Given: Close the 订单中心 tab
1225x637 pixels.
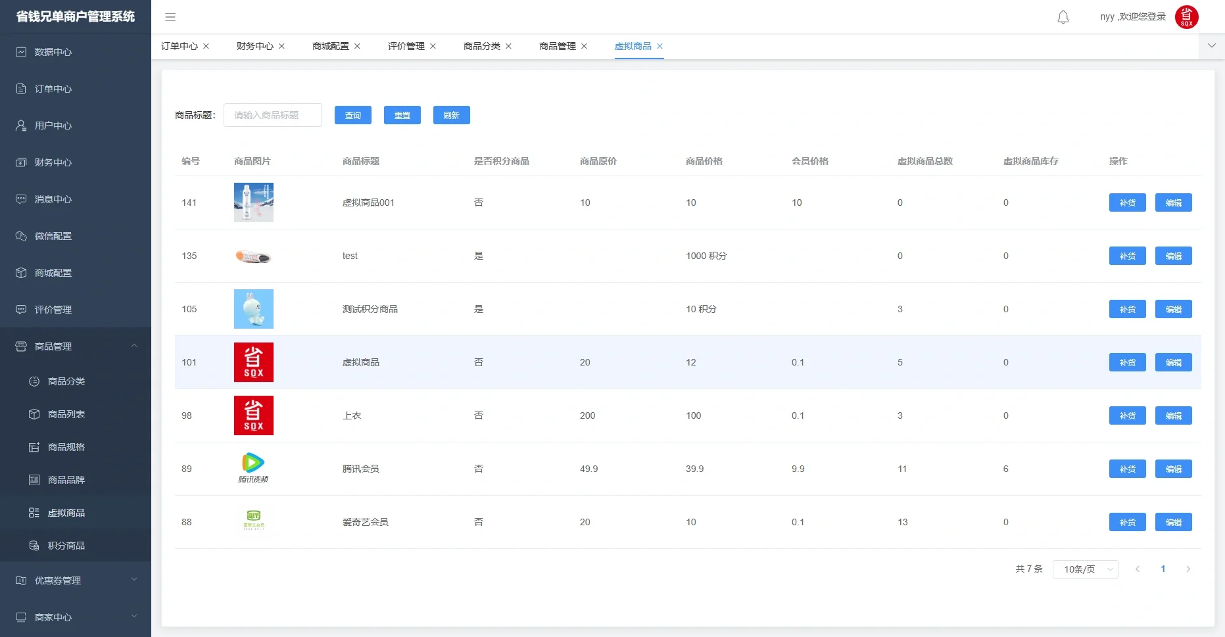Looking at the screenshot, I should (206, 46).
